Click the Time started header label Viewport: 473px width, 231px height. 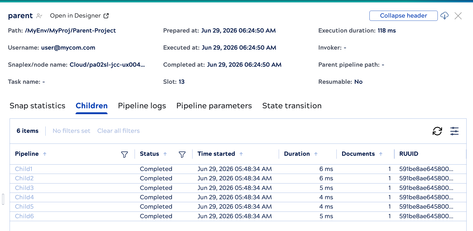coord(216,154)
